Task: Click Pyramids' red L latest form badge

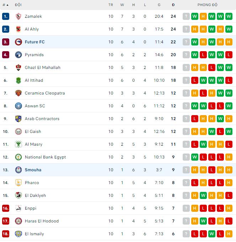Action: click(x=229, y=55)
